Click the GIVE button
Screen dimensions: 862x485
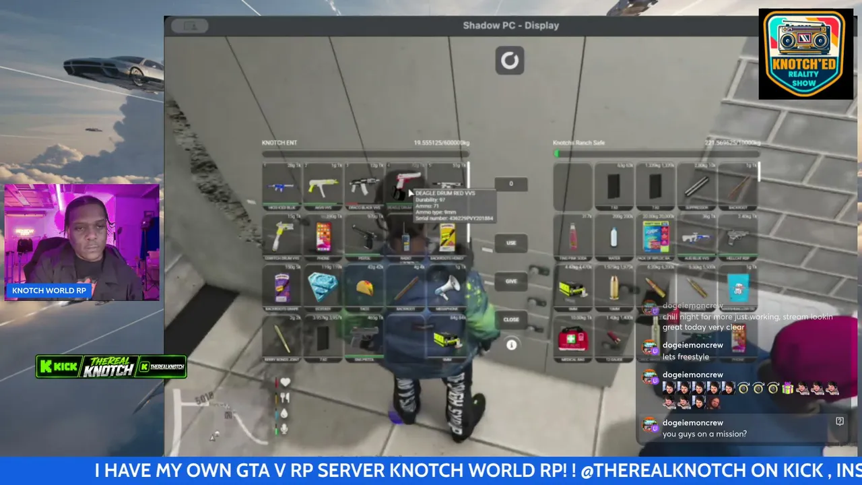(511, 281)
